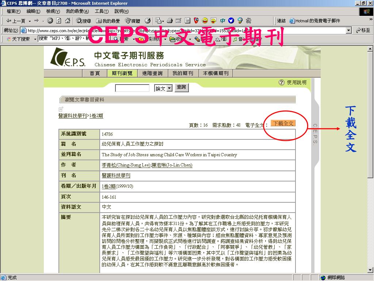Viewport: 374px width, 281px height.
Task: Open the 1卷2期 breadcrumb link
Action: tap(96, 116)
